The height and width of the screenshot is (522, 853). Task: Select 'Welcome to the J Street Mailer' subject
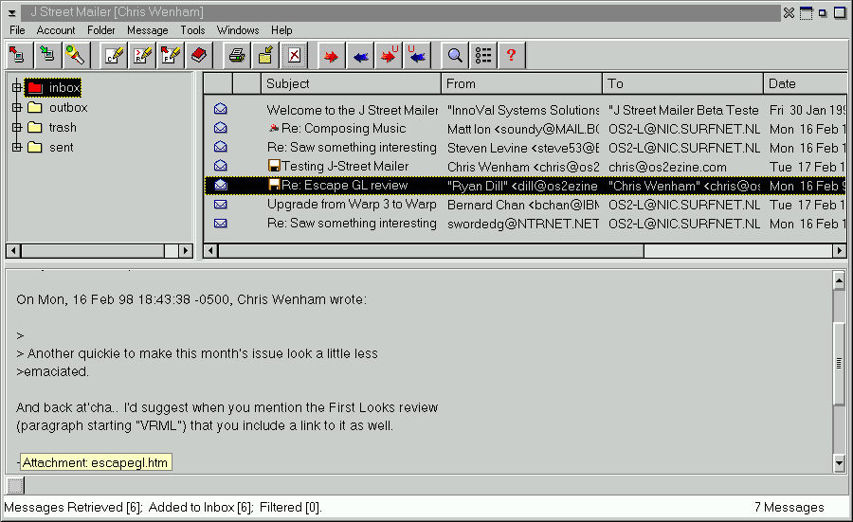(x=352, y=110)
